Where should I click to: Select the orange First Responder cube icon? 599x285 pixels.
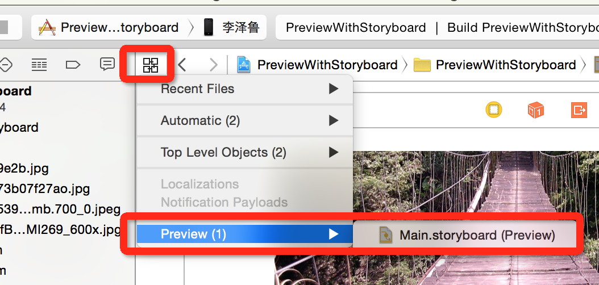536,110
